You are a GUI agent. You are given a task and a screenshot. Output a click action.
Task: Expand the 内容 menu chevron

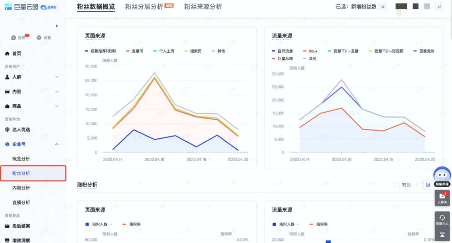57,92
